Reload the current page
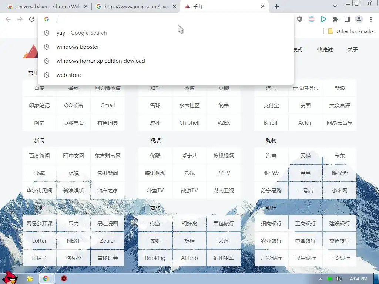Screen dimensions: 379x284 click(x=32, y=19)
